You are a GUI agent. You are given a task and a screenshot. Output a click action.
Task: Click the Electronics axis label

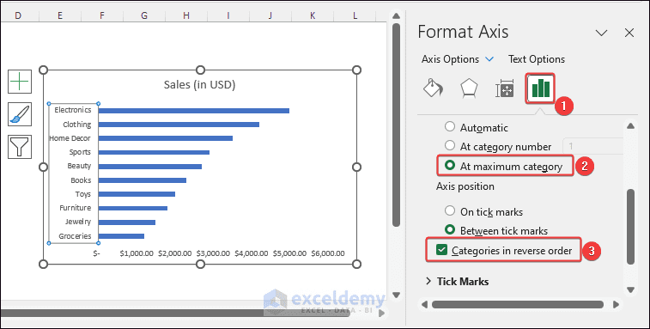[73, 110]
